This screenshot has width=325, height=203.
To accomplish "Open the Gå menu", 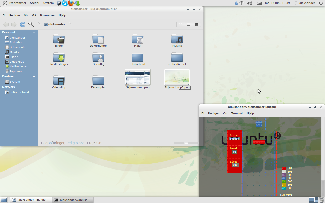I will [x=34, y=15].
